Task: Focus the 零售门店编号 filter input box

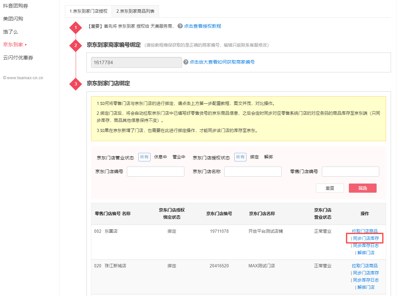Action: [x=350, y=172]
